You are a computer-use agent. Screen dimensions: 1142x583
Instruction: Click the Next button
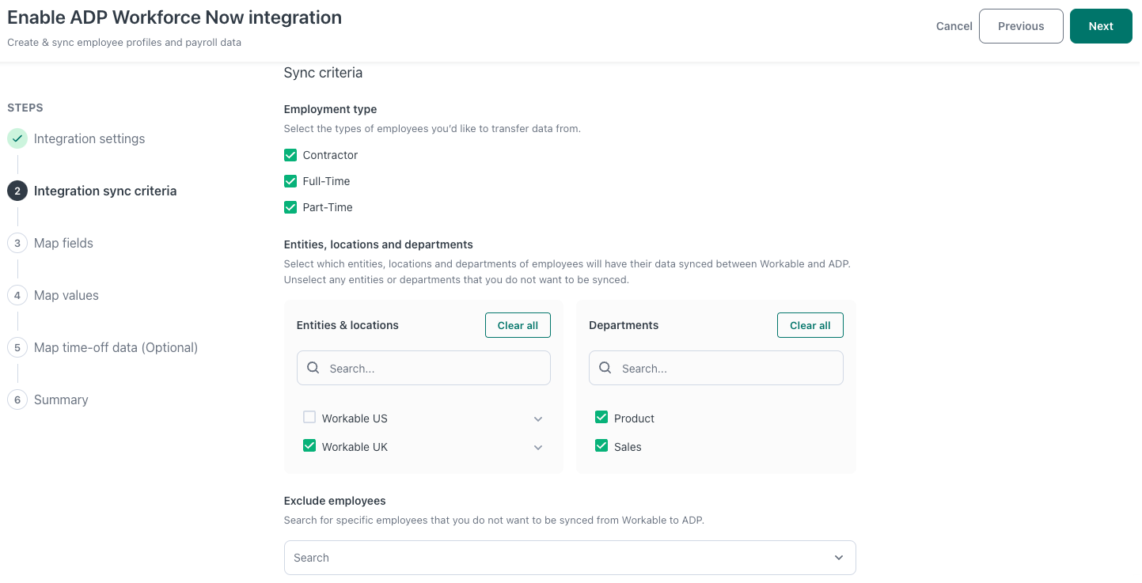[1101, 26]
